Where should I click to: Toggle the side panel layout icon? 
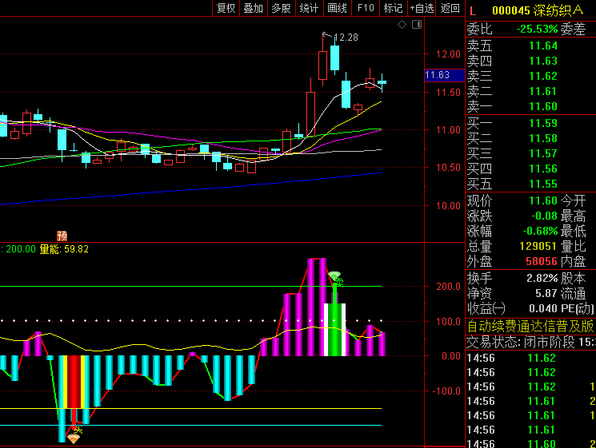[x=417, y=25]
